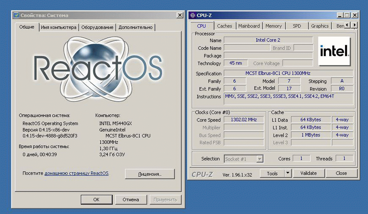
Task: Click the Close button in CPU-Z
Action: point(341,173)
